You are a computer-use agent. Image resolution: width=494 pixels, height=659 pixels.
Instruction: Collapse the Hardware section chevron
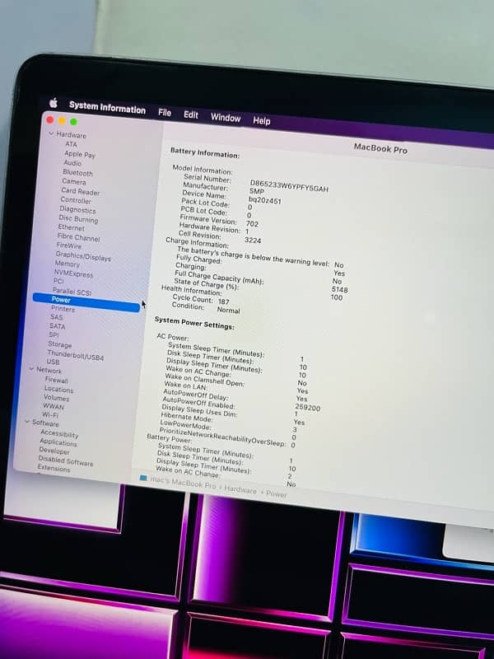(x=51, y=133)
